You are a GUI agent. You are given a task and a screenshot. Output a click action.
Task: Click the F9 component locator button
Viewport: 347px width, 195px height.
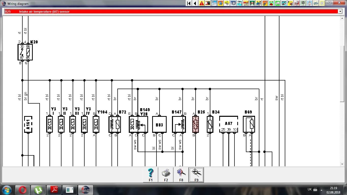pyautogui.click(x=196, y=175)
